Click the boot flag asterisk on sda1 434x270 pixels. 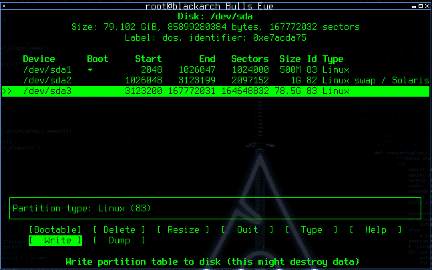[90, 69]
